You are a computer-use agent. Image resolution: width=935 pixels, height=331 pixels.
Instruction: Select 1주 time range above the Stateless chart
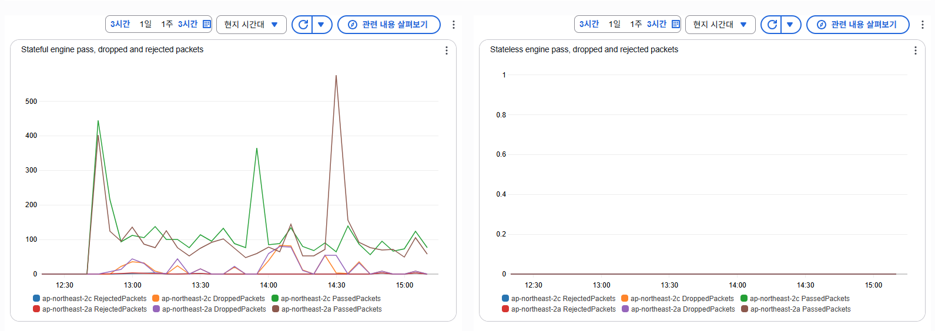pos(636,24)
